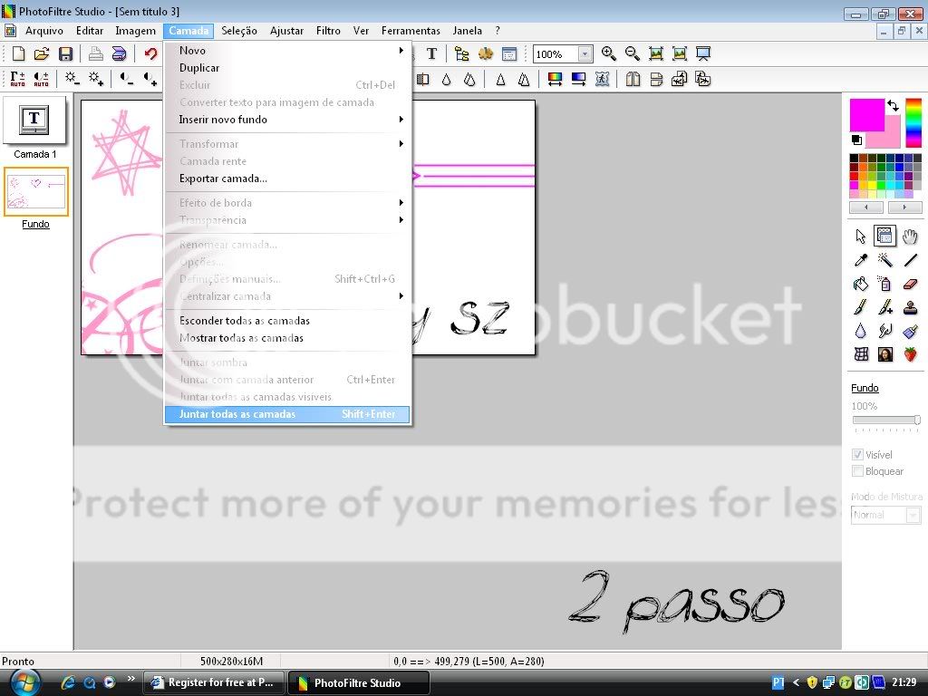Click the Zoom In magnifier icon
The height and width of the screenshot is (696, 928).
point(609,54)
